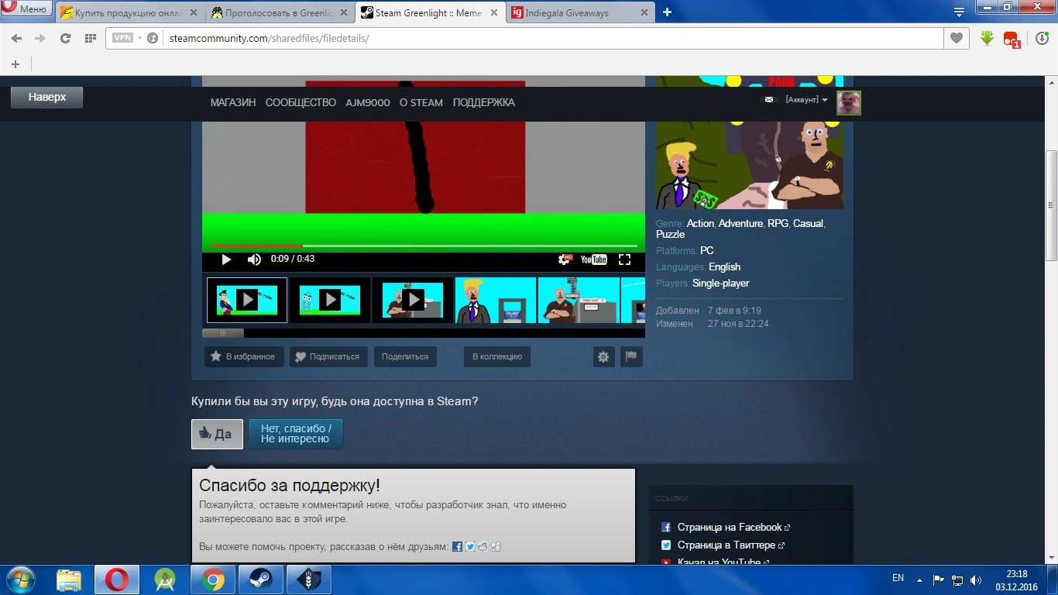Viewport: 1058px width, 595px height.
Task: Select the third video thumbnail
Action: [x=413, y=300]
